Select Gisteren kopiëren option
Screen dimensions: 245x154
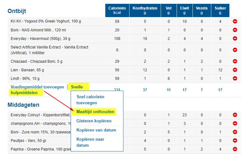pyautogui.click(x=94, y=121)
